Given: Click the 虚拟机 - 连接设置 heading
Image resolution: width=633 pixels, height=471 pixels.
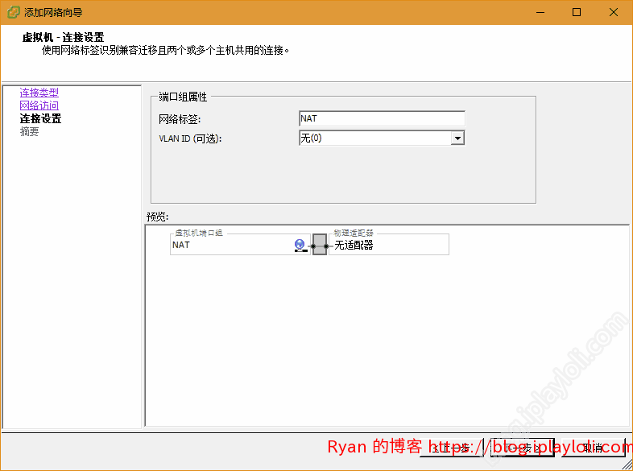Looking at the screenshot, I should click(x=64, y=38).
